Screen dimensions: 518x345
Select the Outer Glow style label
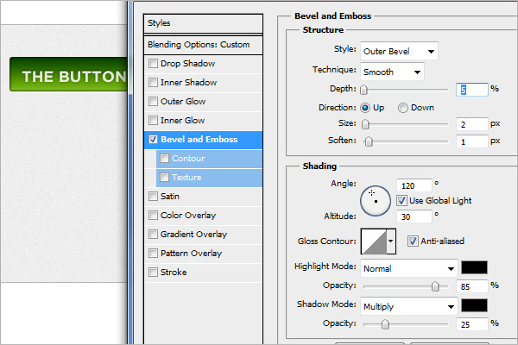tap(183, 102)
